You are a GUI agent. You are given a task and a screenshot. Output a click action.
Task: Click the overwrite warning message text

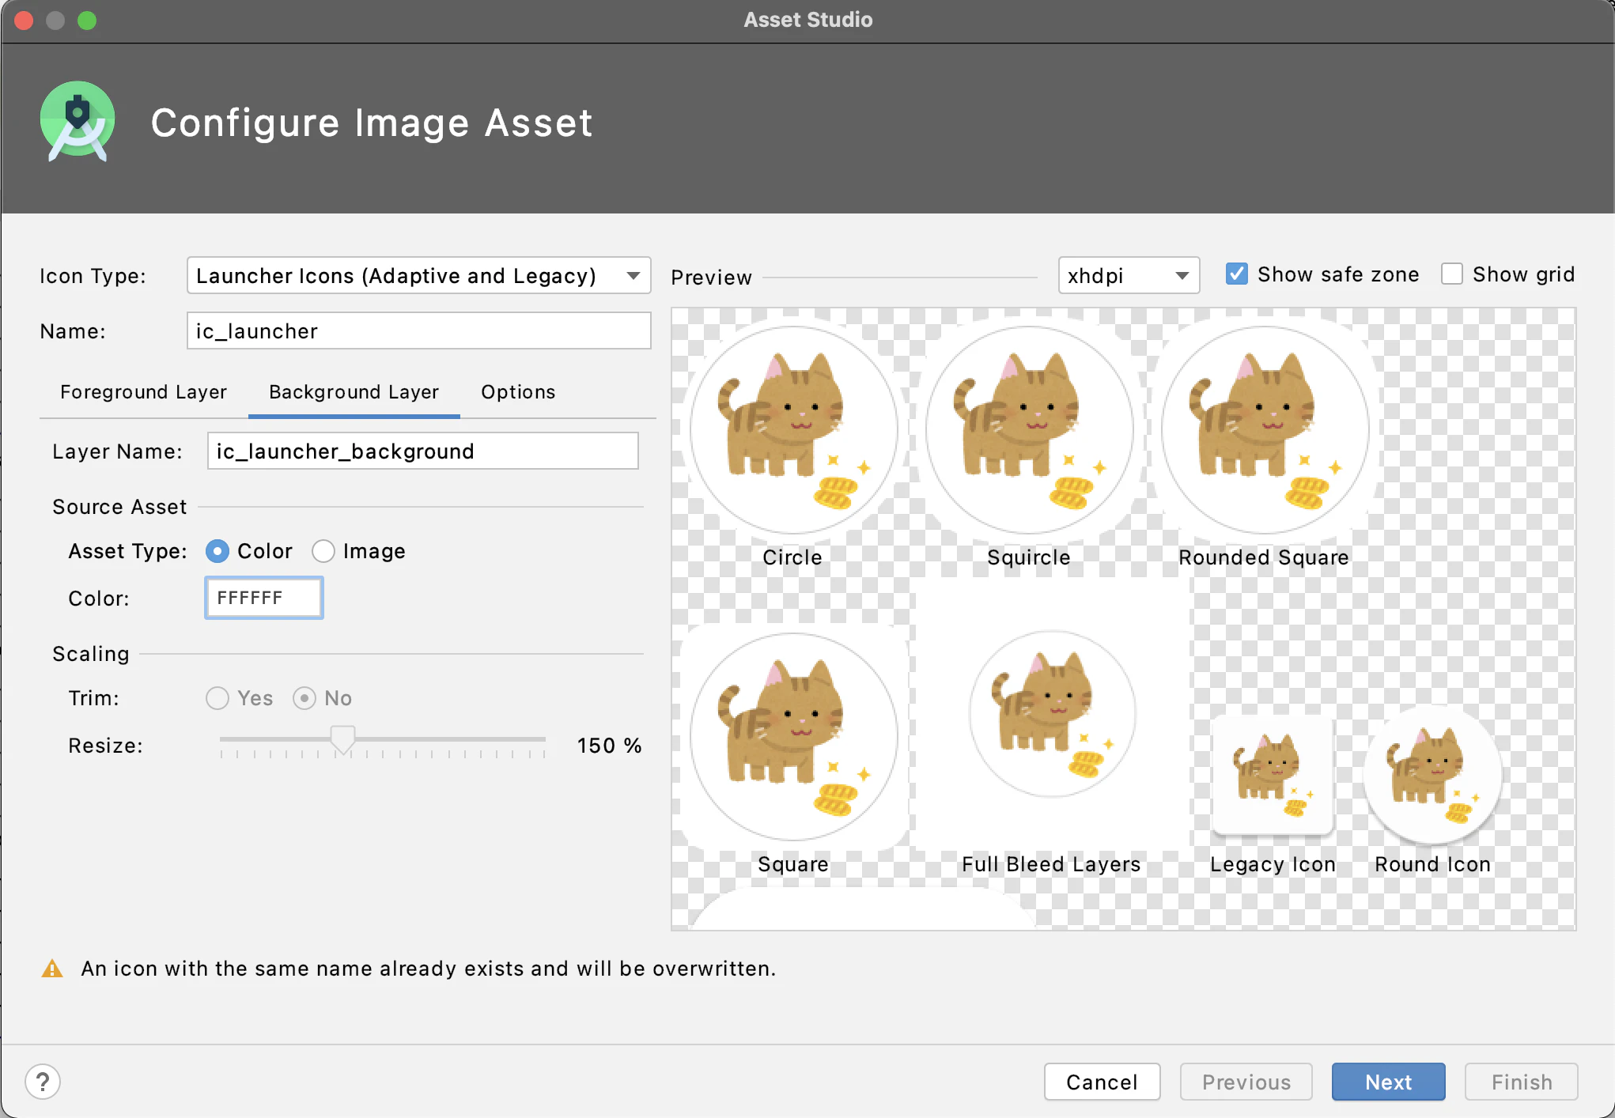(x=429, y=969)
